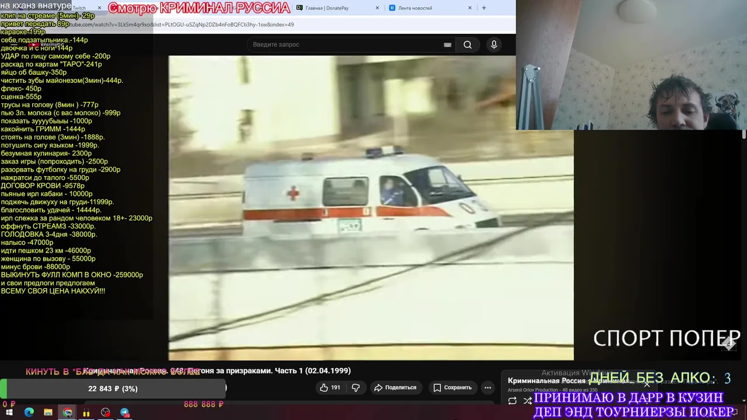Select the browser address bar URL
The image size is (747, 420).
181,24
